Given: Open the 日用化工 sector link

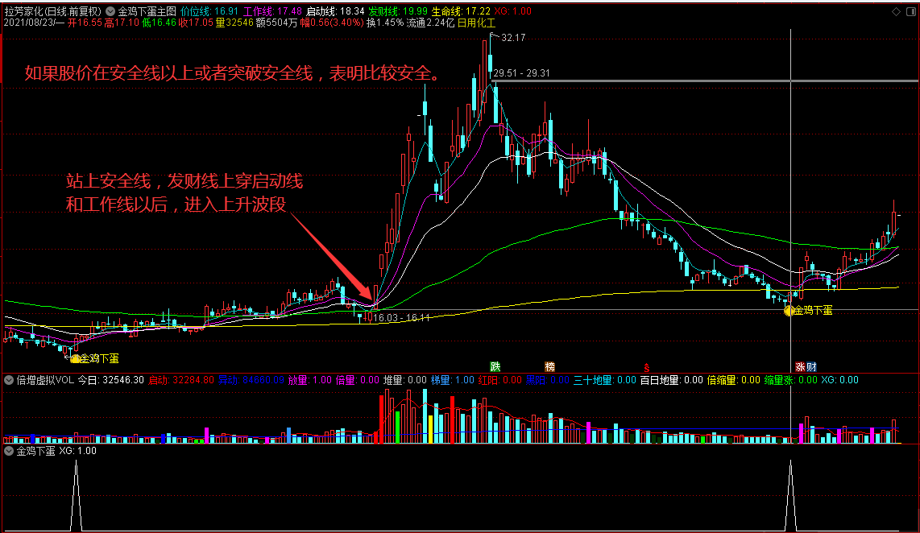Looking at the screenshot, I should [476, 23].
